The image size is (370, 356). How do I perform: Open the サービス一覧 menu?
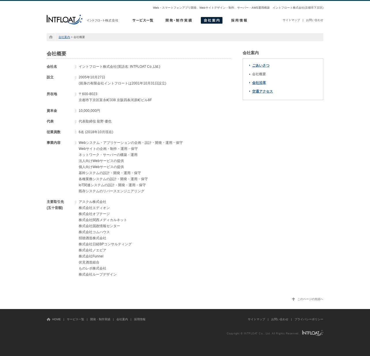pyautogui.click(x=143, y=20)
